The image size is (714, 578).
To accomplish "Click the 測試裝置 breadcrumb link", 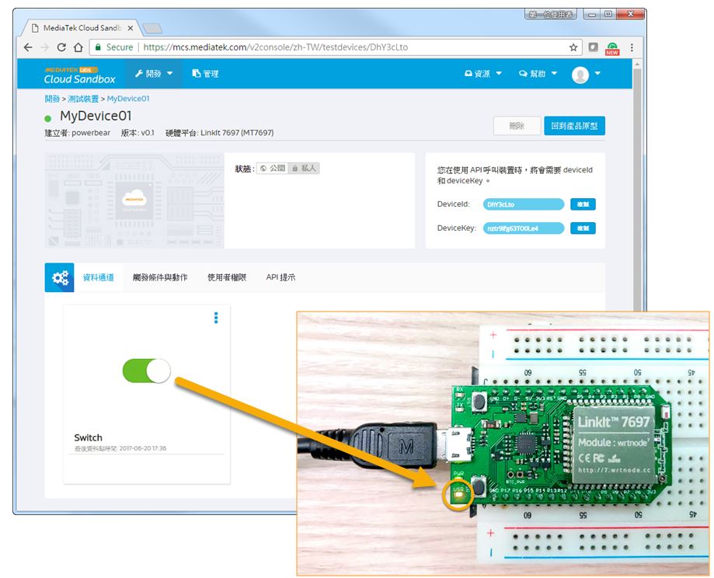I will [x=83, y=99].
